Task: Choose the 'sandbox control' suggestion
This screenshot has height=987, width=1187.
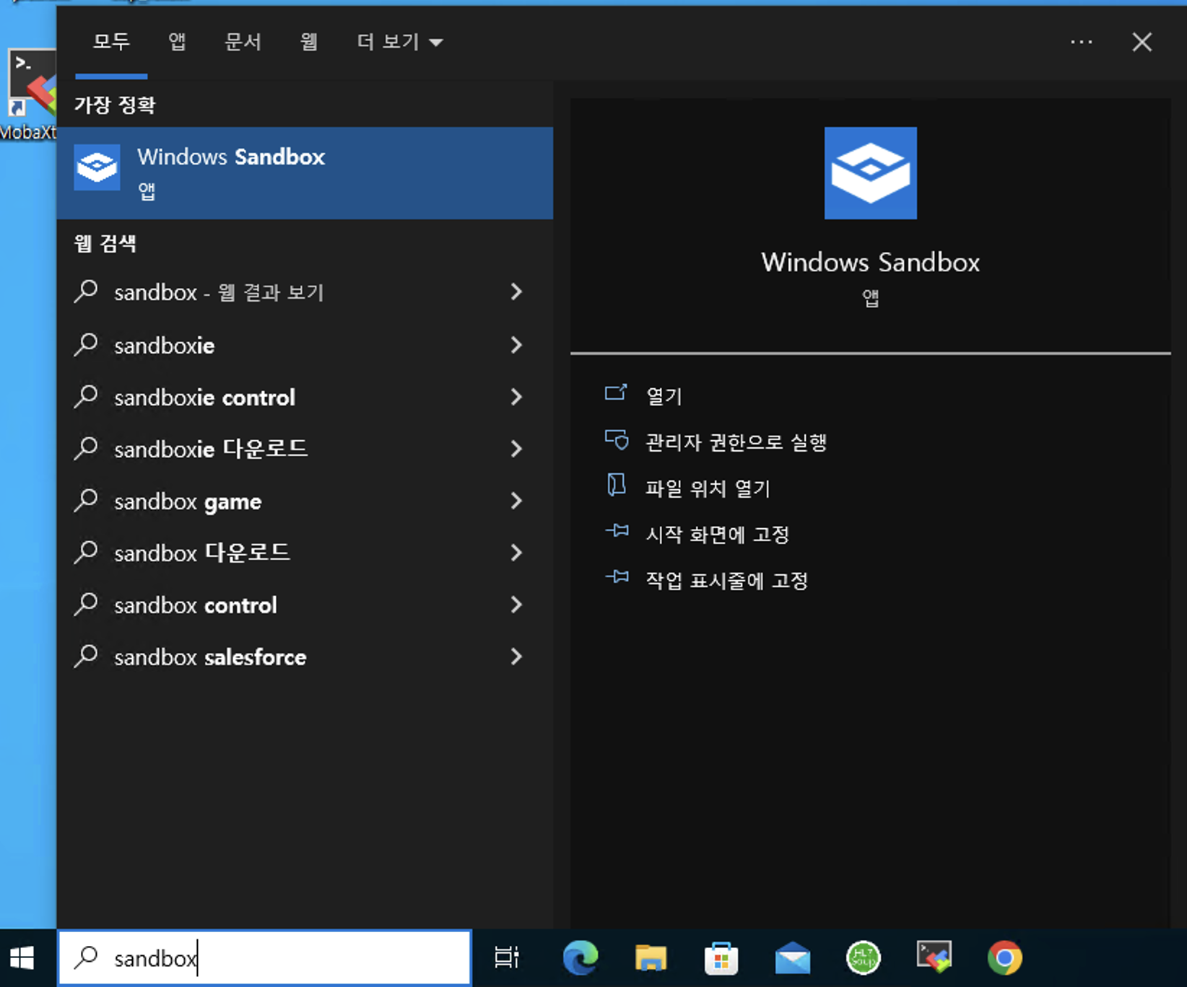Action: pyautogui.click(x=305, y=605)
